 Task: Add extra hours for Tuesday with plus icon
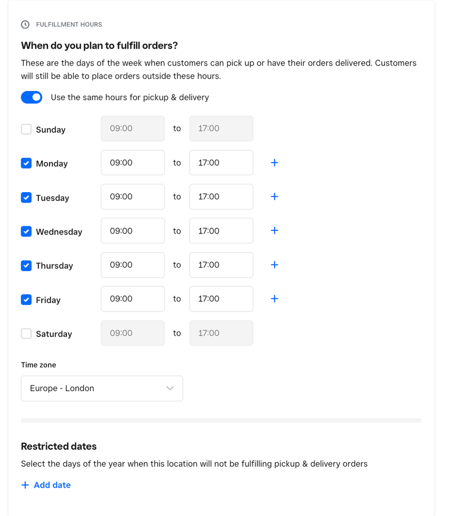[274, 196]
